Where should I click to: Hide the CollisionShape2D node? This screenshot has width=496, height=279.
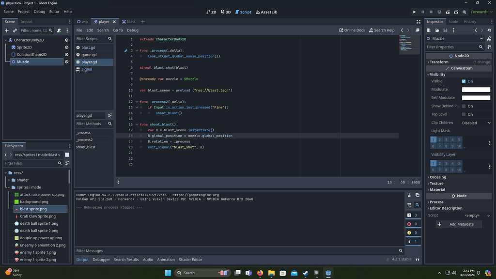[66, 55]
